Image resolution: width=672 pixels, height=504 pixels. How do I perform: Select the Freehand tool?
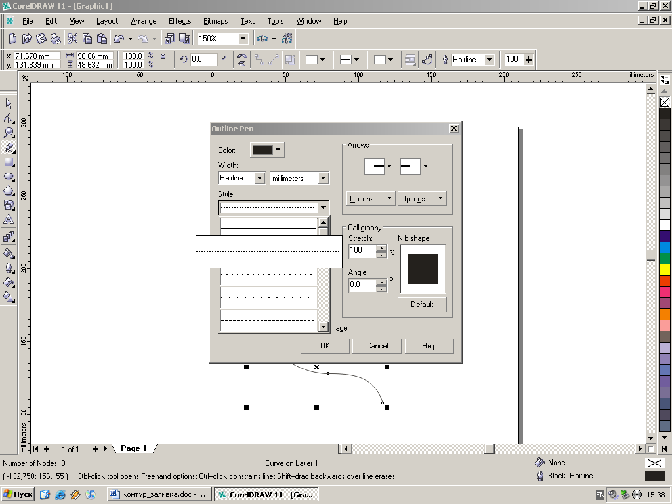[9, 147]
